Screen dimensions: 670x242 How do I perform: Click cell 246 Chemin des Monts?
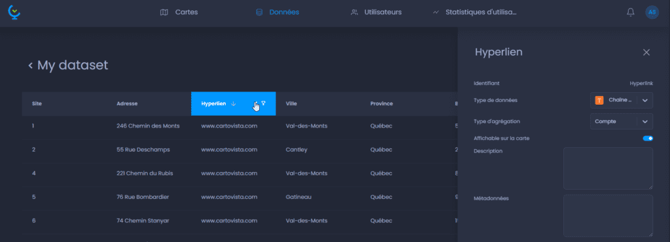[x=148, y=126]
